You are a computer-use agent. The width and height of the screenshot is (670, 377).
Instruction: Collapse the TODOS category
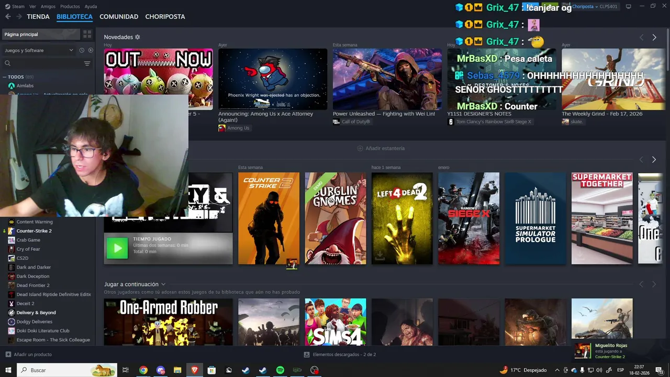click(5, 77)
